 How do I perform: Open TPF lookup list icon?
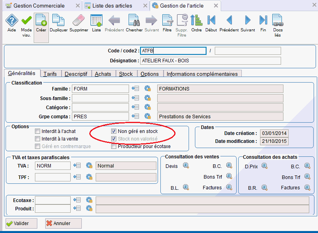[77, 177]
